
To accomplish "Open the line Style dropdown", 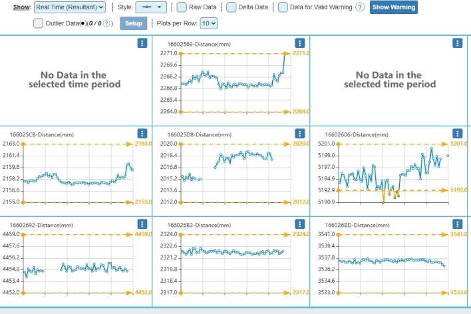I will pos(151,7).
